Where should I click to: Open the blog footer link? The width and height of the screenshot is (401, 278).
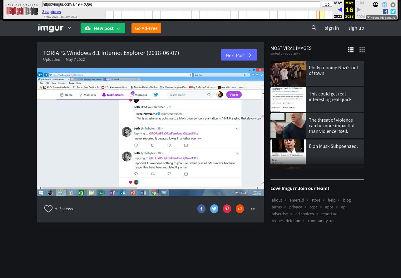(347, 200)
